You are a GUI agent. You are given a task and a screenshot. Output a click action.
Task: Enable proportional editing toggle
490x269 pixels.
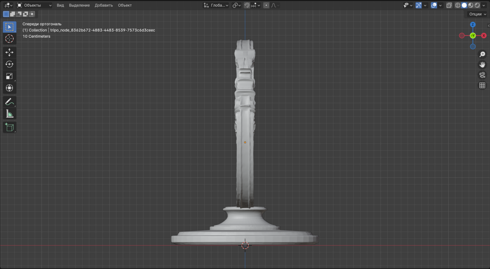(x=266, y=6)
